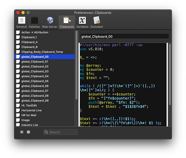The image size is (186, 158).
Task: Select the HR for Mail clipboard
Action: pyautogui.click(x=45, y=115)
